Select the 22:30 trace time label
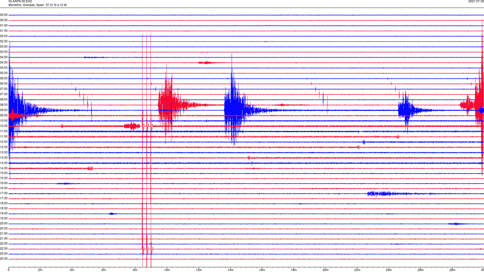The image size is (484, 272). (x=4, y=249)
